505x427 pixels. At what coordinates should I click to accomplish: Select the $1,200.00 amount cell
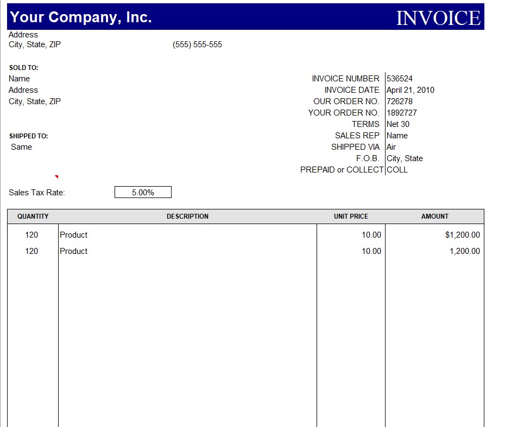tap(463, 235)
